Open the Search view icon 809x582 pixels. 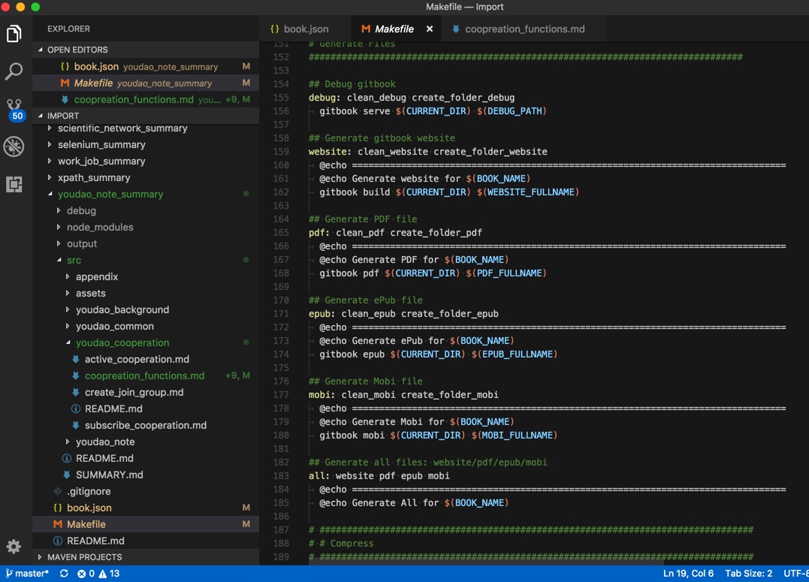pos(14,71)
